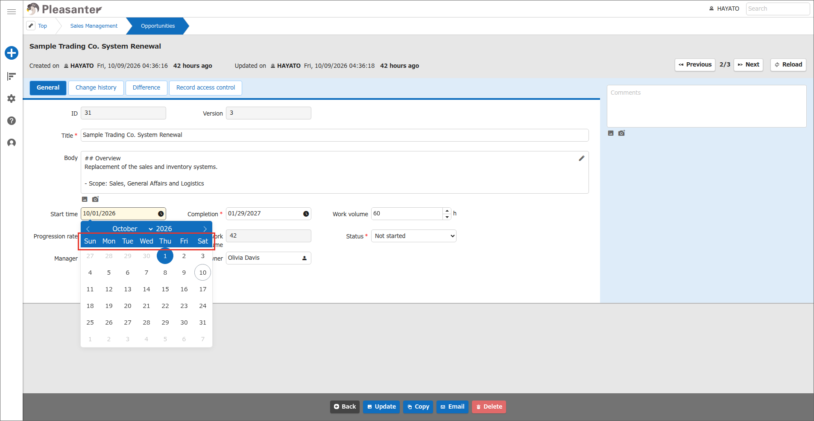Viewport: 814px width, 421px height.
Task: Switch to the Change history tab
Action: coord(96,88)
